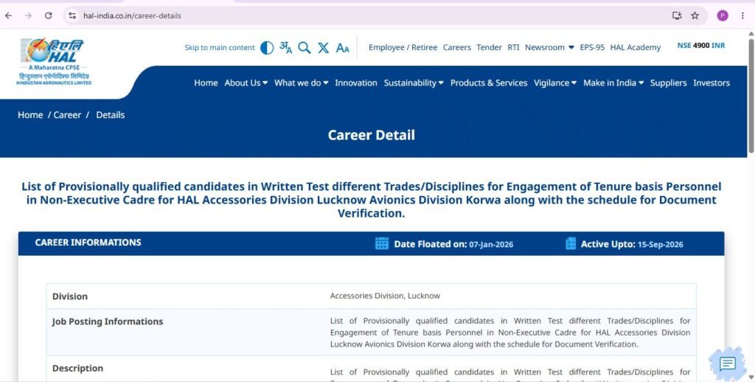Go to Home in main navigation
This screenshot has width=755, height=382.
tap(206, 83)
